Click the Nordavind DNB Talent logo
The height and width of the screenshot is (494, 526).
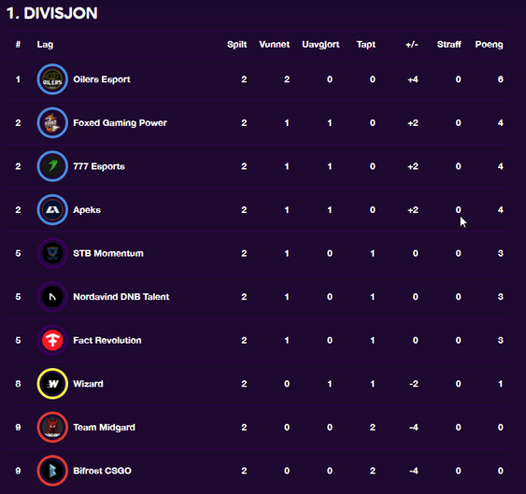tap(52, 297)
